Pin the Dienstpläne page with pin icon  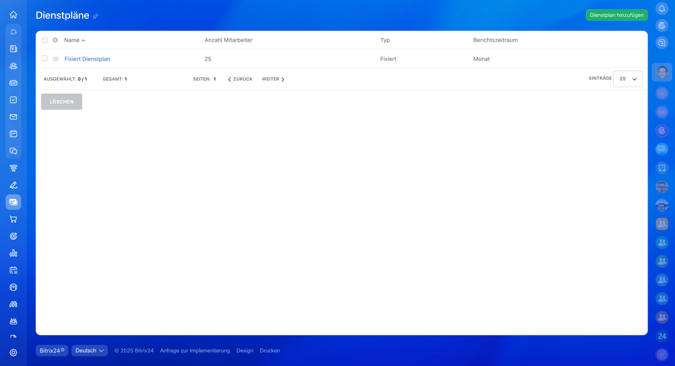click(x=95, y=16)
